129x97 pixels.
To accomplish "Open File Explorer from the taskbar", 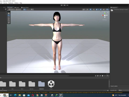I will coord(20,95).
